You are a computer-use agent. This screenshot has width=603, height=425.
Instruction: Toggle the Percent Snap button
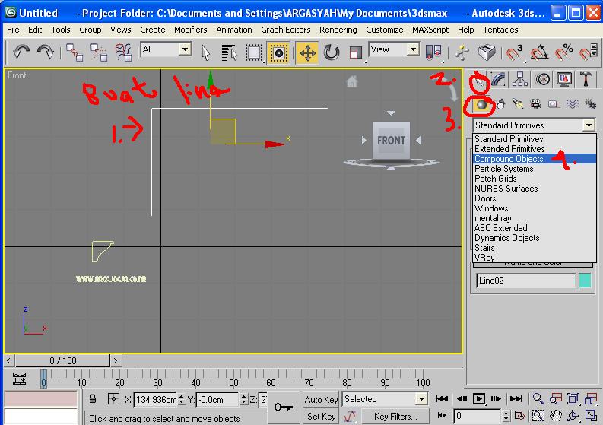563,52
